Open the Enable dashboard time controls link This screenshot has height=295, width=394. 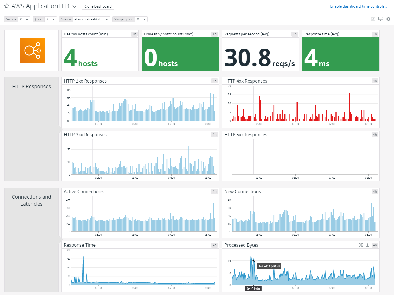[358, 6]
